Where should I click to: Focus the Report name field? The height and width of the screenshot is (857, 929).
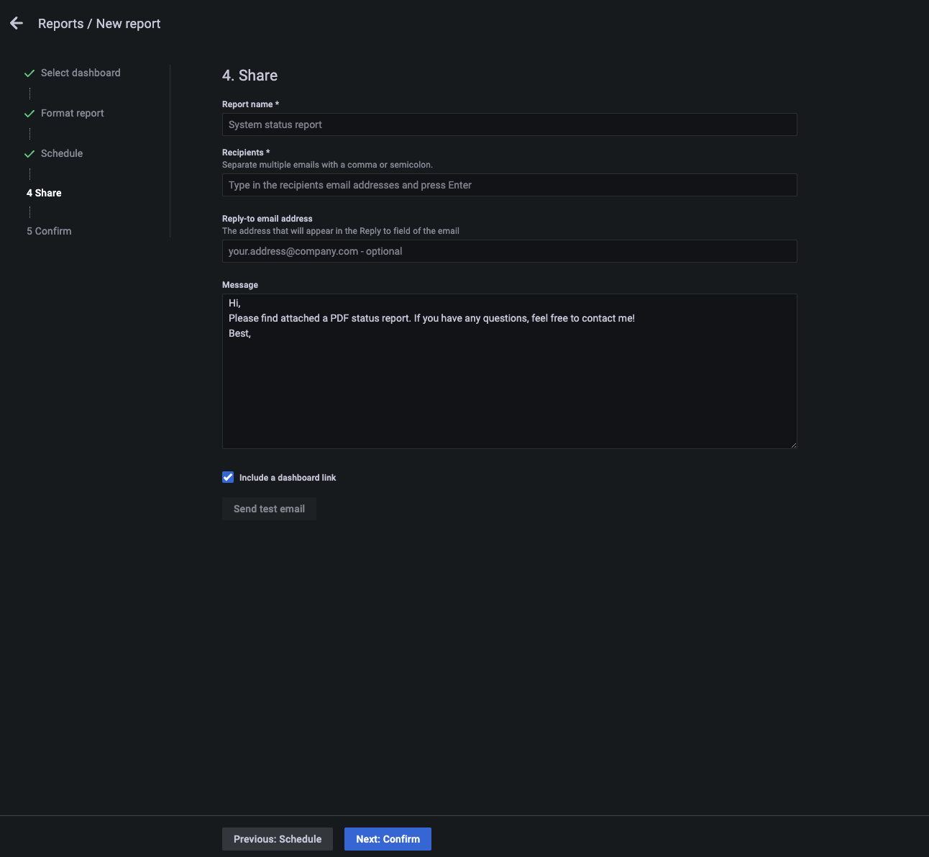coord(509,125)
